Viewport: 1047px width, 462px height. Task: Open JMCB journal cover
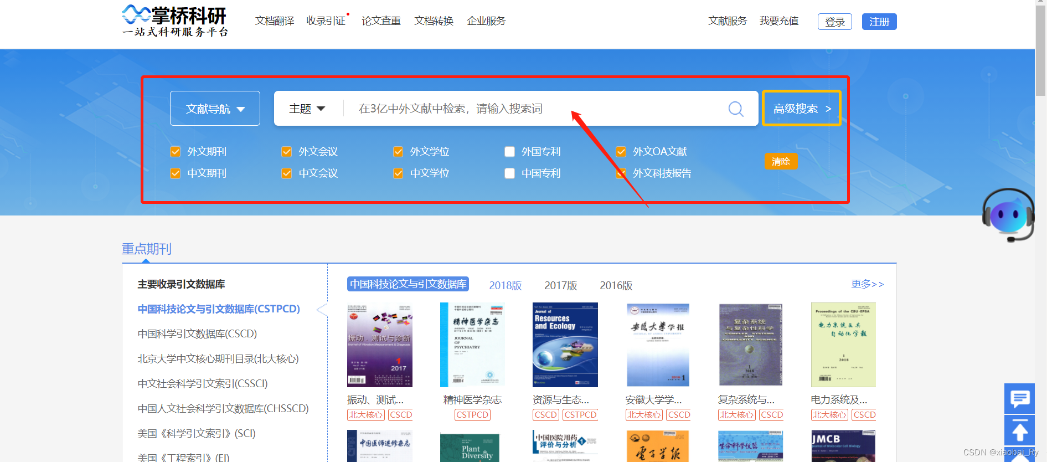(x=843, y=446)
